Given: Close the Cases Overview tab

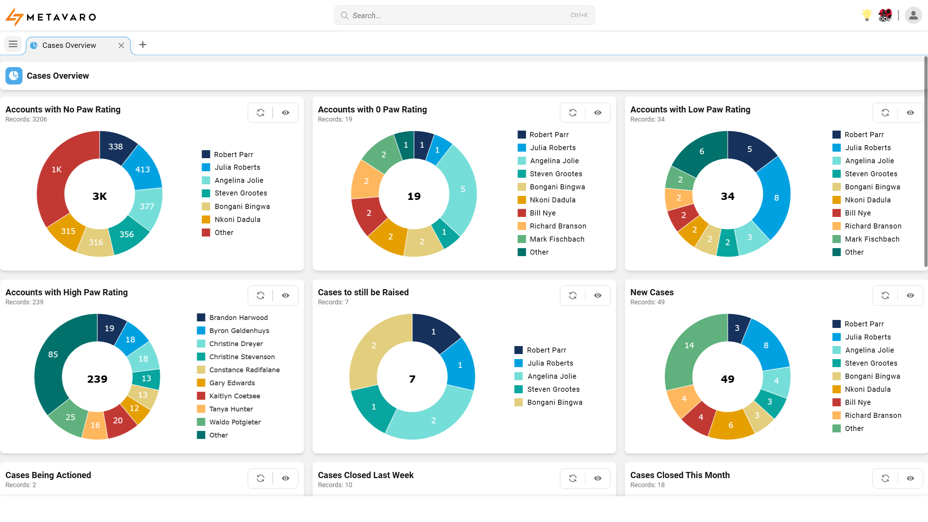Looking at the screenshot, I should coord(121,45).
